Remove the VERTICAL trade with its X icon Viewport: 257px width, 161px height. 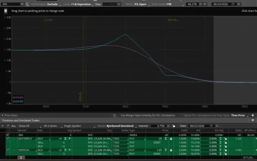coord(256,150)
